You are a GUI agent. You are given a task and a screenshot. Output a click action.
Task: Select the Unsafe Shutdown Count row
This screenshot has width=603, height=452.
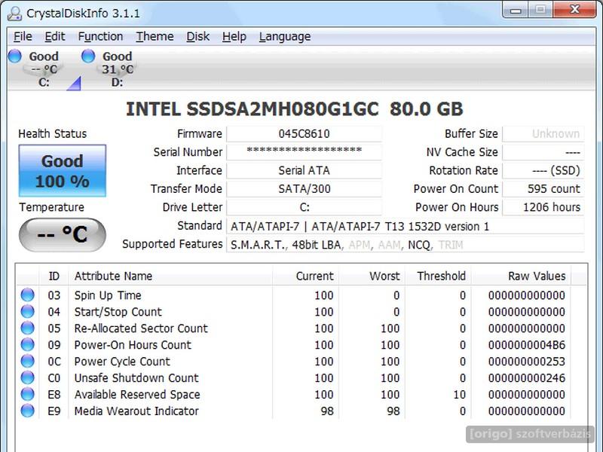(x=293, y=378)
